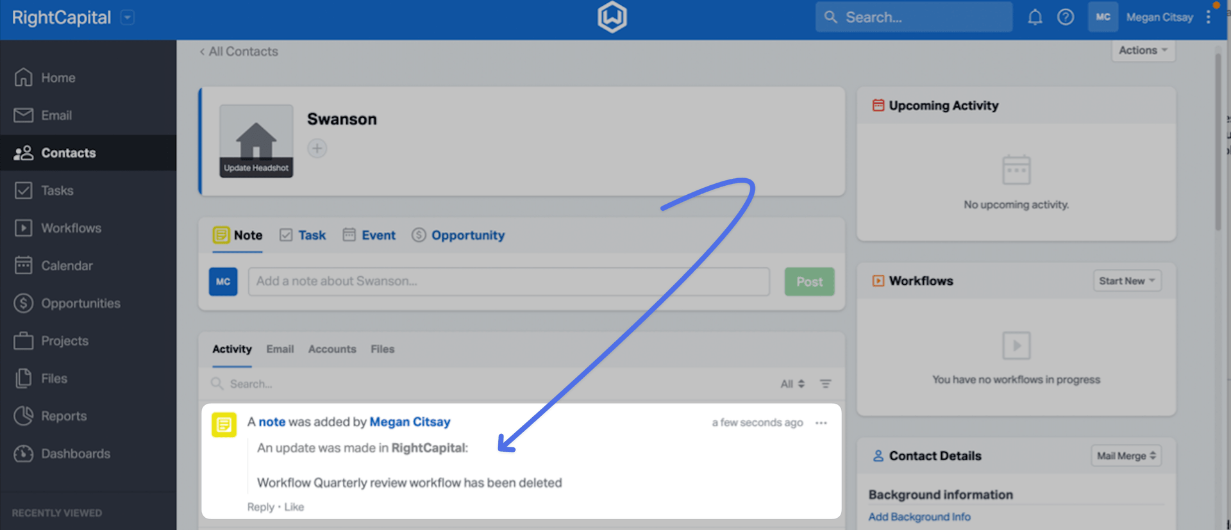
Task: Open the Megan Citsay link in the activity entry
Action: click(410, 422)
